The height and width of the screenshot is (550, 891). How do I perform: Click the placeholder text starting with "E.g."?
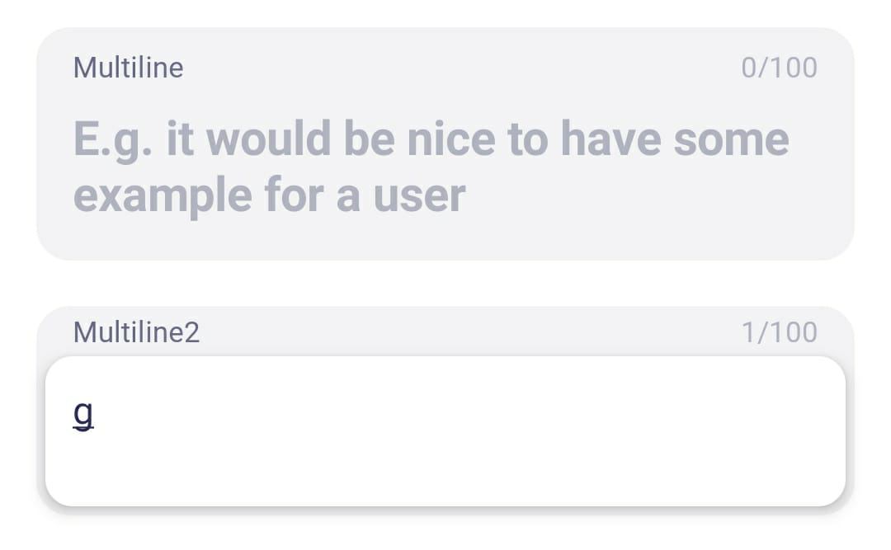[431, 167]
